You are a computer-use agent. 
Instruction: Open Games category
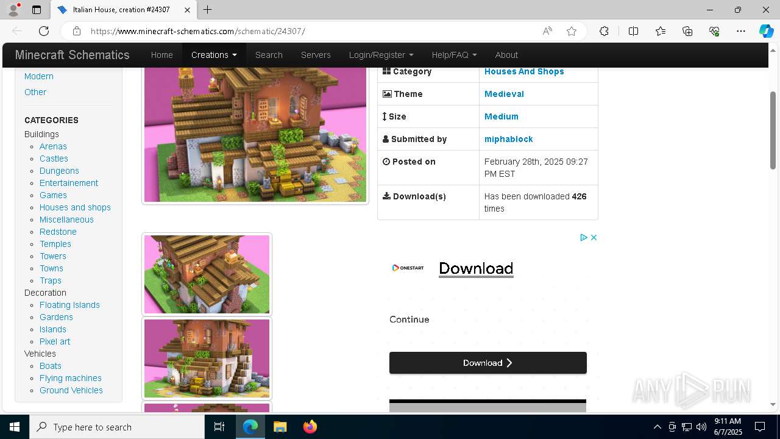point(53,195)
